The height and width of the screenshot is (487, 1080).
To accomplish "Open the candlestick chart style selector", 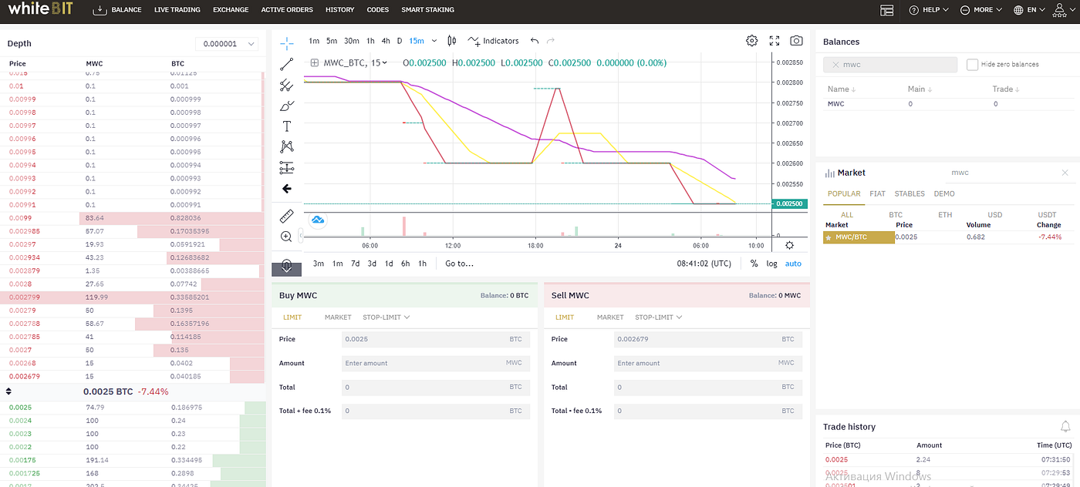I will (x=452, y=41).
